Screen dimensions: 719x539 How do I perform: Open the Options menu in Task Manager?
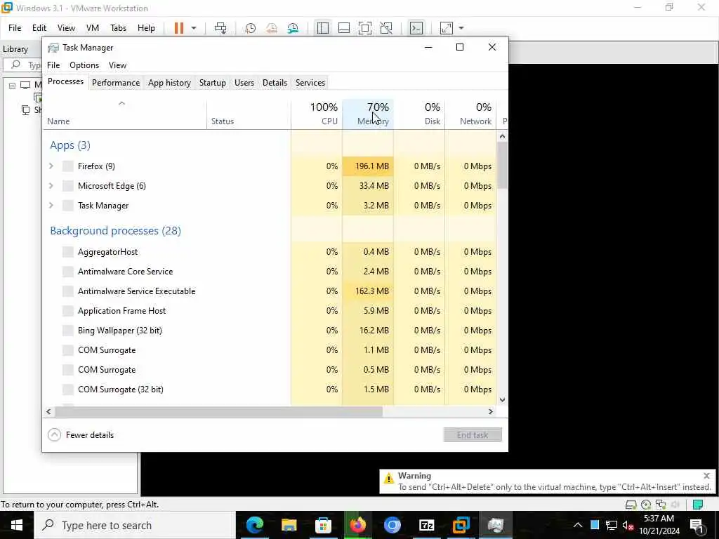coord(84,65)
